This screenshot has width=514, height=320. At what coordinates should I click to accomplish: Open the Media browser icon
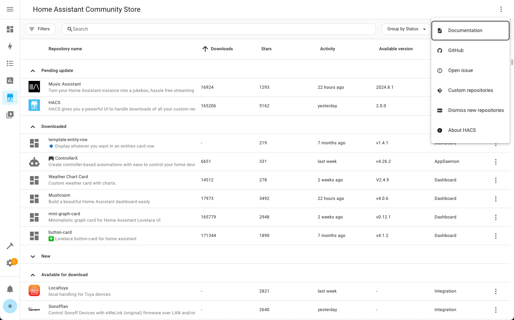[x=10, y=114]
